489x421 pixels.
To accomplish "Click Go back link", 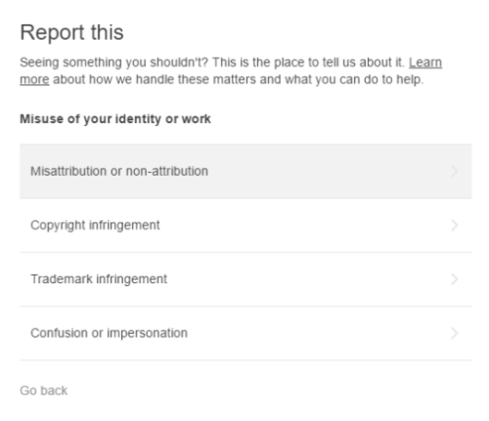I will tap(44, 391).
